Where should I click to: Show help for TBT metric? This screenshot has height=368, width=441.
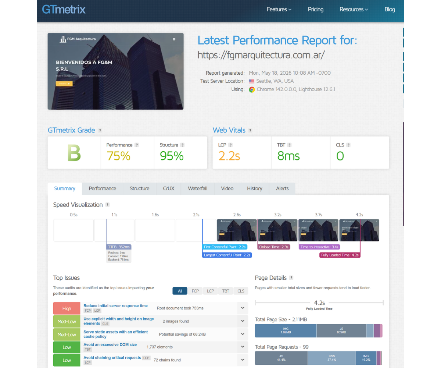pyautogui.click(x=290, y=145)
